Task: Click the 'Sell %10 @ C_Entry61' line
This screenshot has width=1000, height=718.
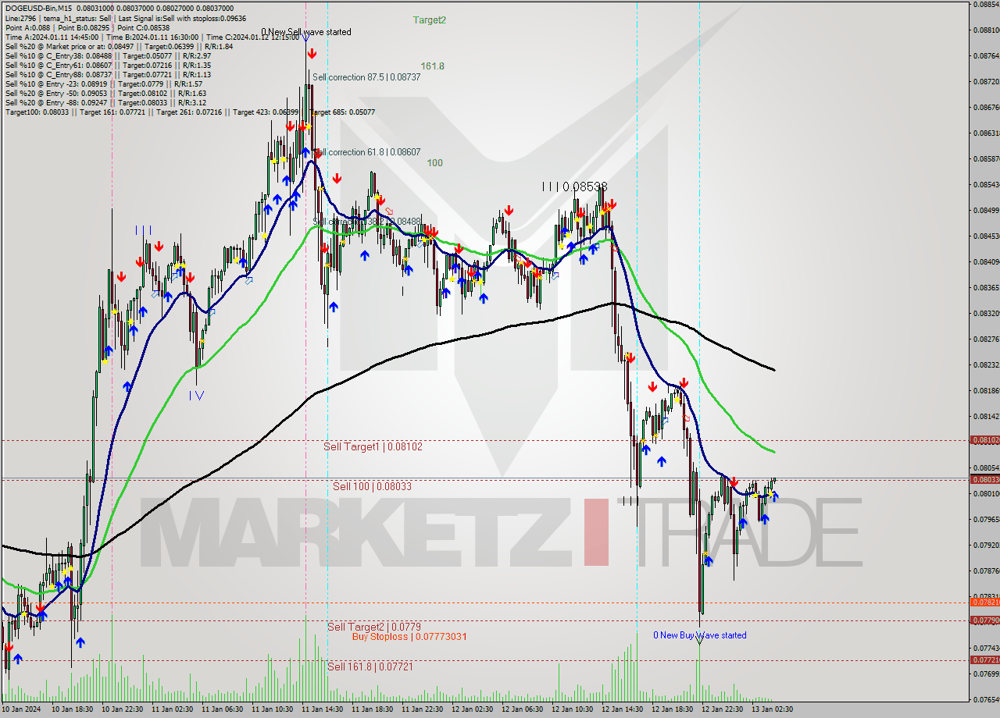Action: pos(108,65)
